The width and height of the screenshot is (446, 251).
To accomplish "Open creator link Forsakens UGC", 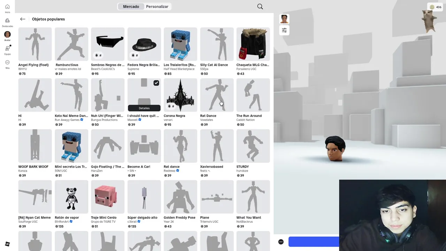I will 246,69.
